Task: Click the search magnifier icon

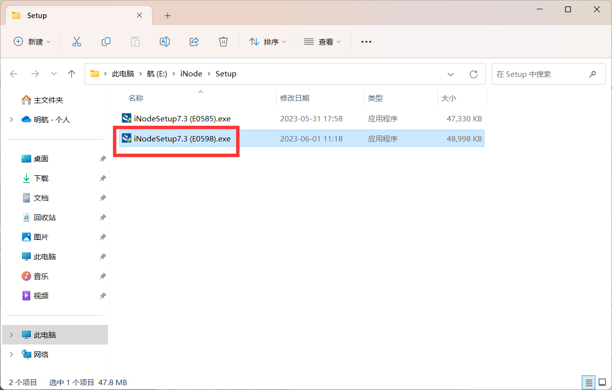Action: coord(593,74)
